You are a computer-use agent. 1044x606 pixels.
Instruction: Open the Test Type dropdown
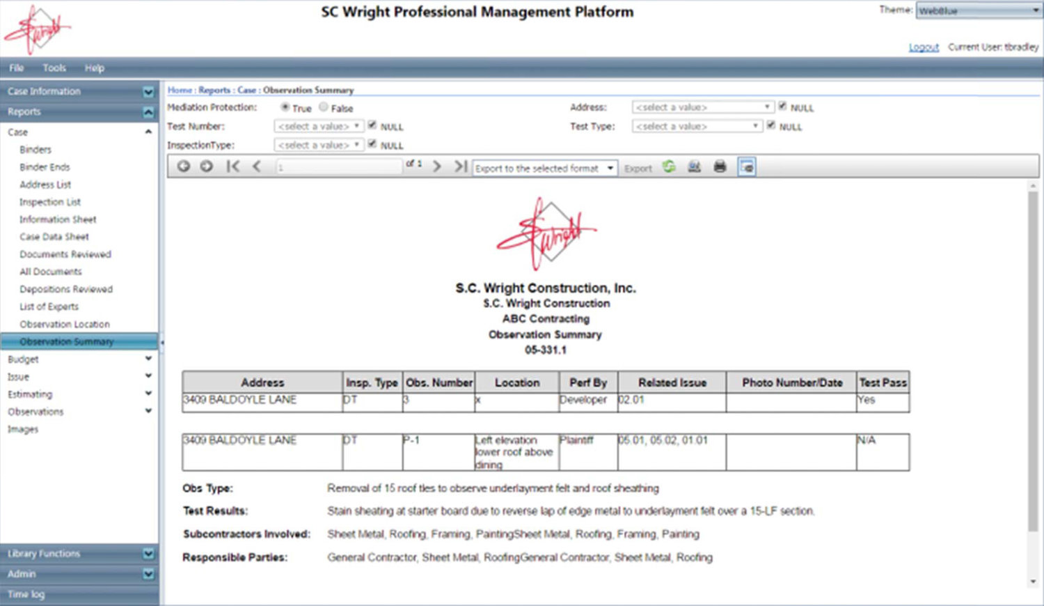click(x=697, y=126)
